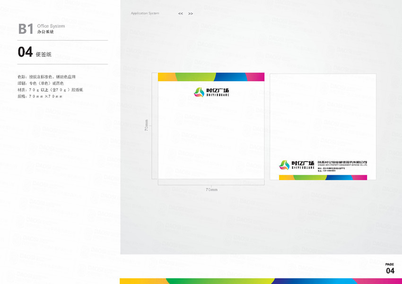Click the large 04 item number
402x284 pixels.
pyautogui.click(x=25, y=52)
